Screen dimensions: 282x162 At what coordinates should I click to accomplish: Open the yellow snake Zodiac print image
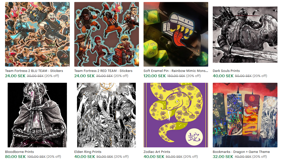pos(176,115)
